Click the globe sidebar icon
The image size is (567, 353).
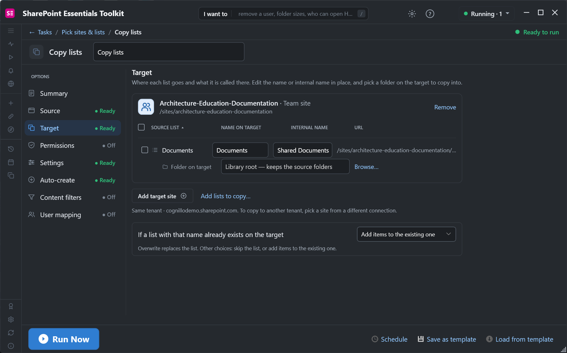11,84
